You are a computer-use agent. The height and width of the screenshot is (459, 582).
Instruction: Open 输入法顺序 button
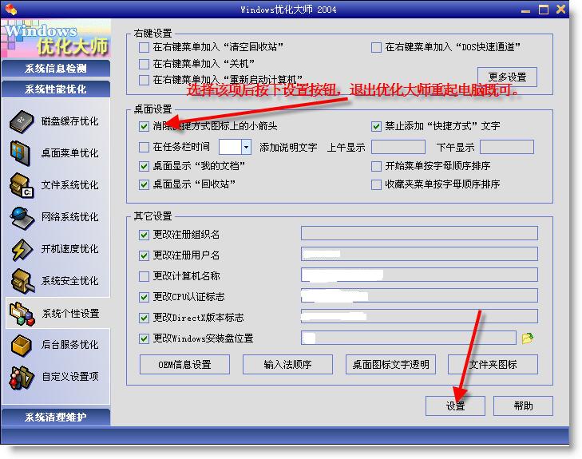coord(287,364)
